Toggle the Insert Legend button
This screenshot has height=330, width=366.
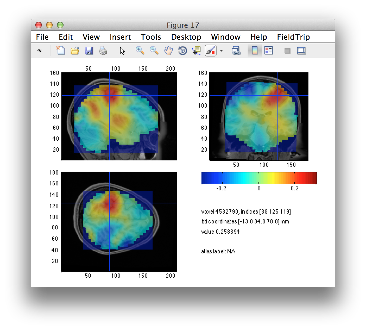coord(269,51)
